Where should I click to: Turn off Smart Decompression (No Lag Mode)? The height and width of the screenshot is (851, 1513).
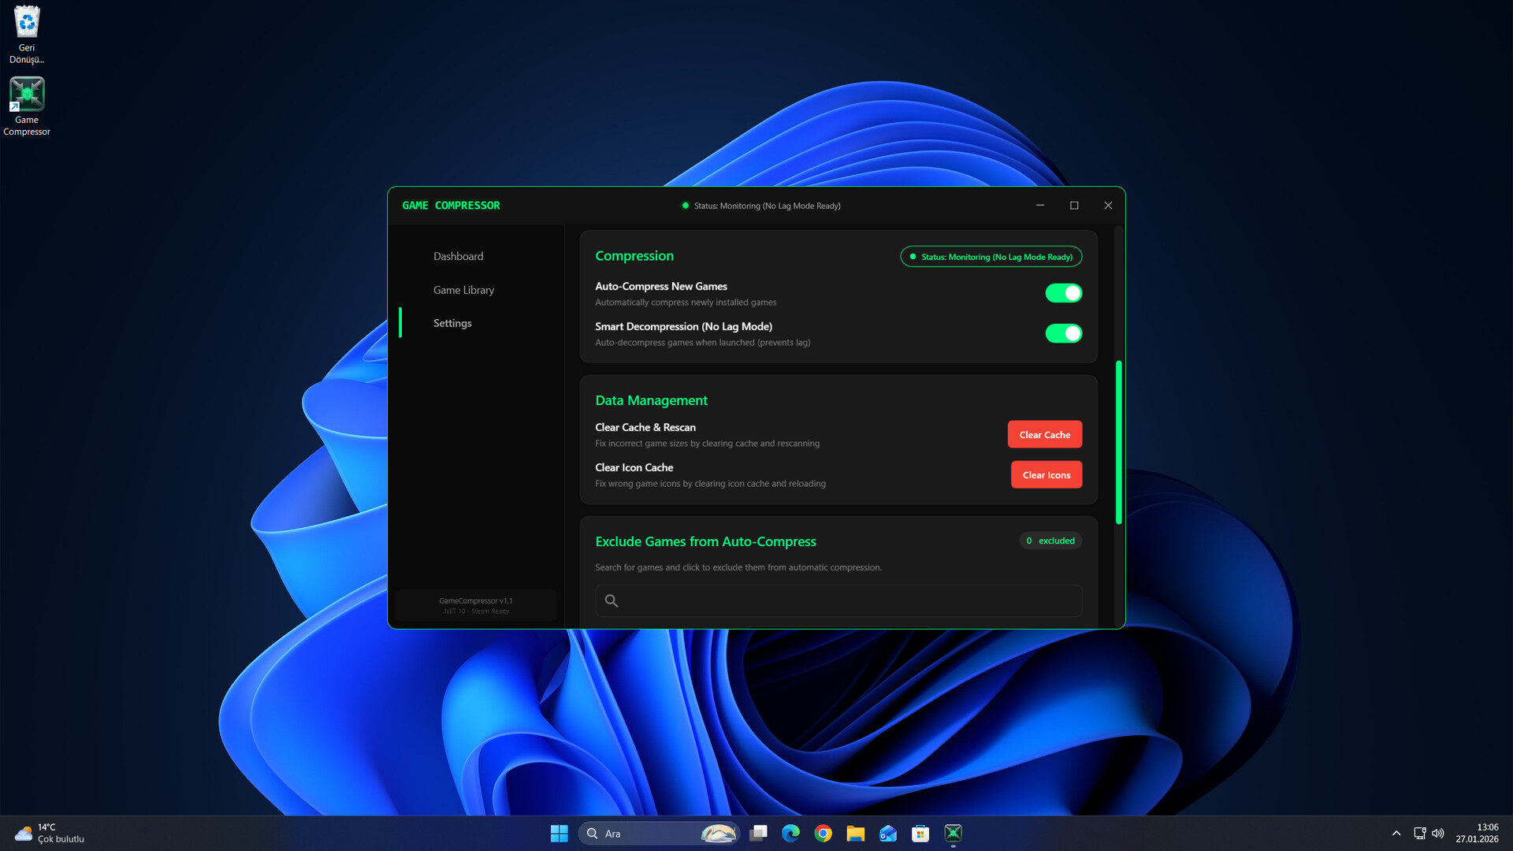(1063, 333)
